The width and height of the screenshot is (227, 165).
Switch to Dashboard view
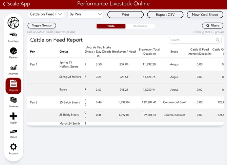pyautogui.click(x=140, y=26)
